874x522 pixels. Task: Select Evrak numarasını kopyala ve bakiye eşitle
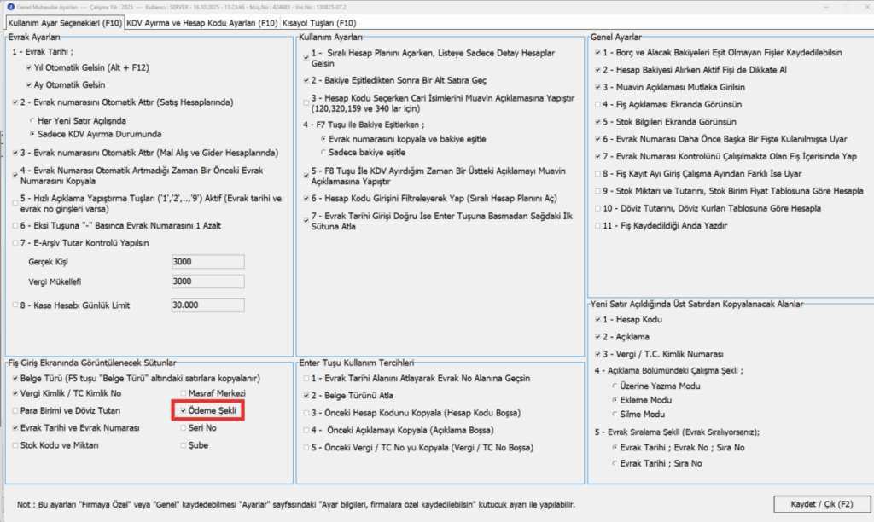[x=323, y=139]
